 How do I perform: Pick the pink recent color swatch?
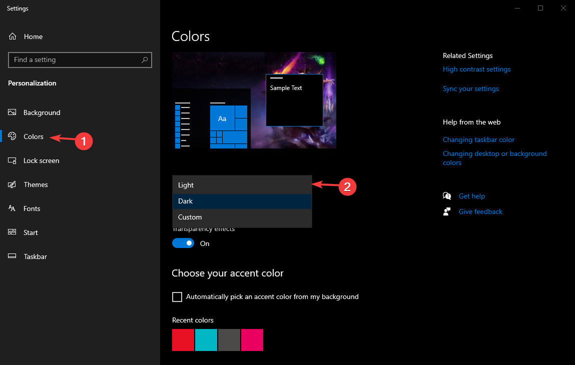point(252,340)
